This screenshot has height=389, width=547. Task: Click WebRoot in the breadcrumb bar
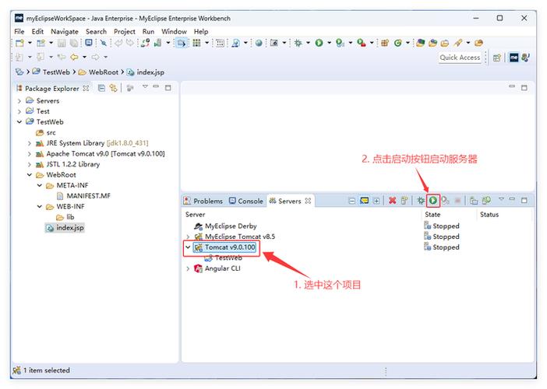point(102,72)
